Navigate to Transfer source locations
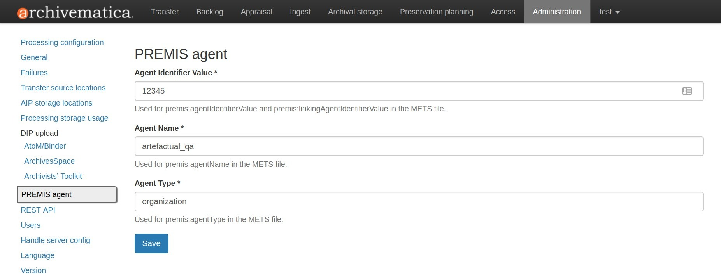The height and width of the screenshot is (279, 721). point(63,88)
